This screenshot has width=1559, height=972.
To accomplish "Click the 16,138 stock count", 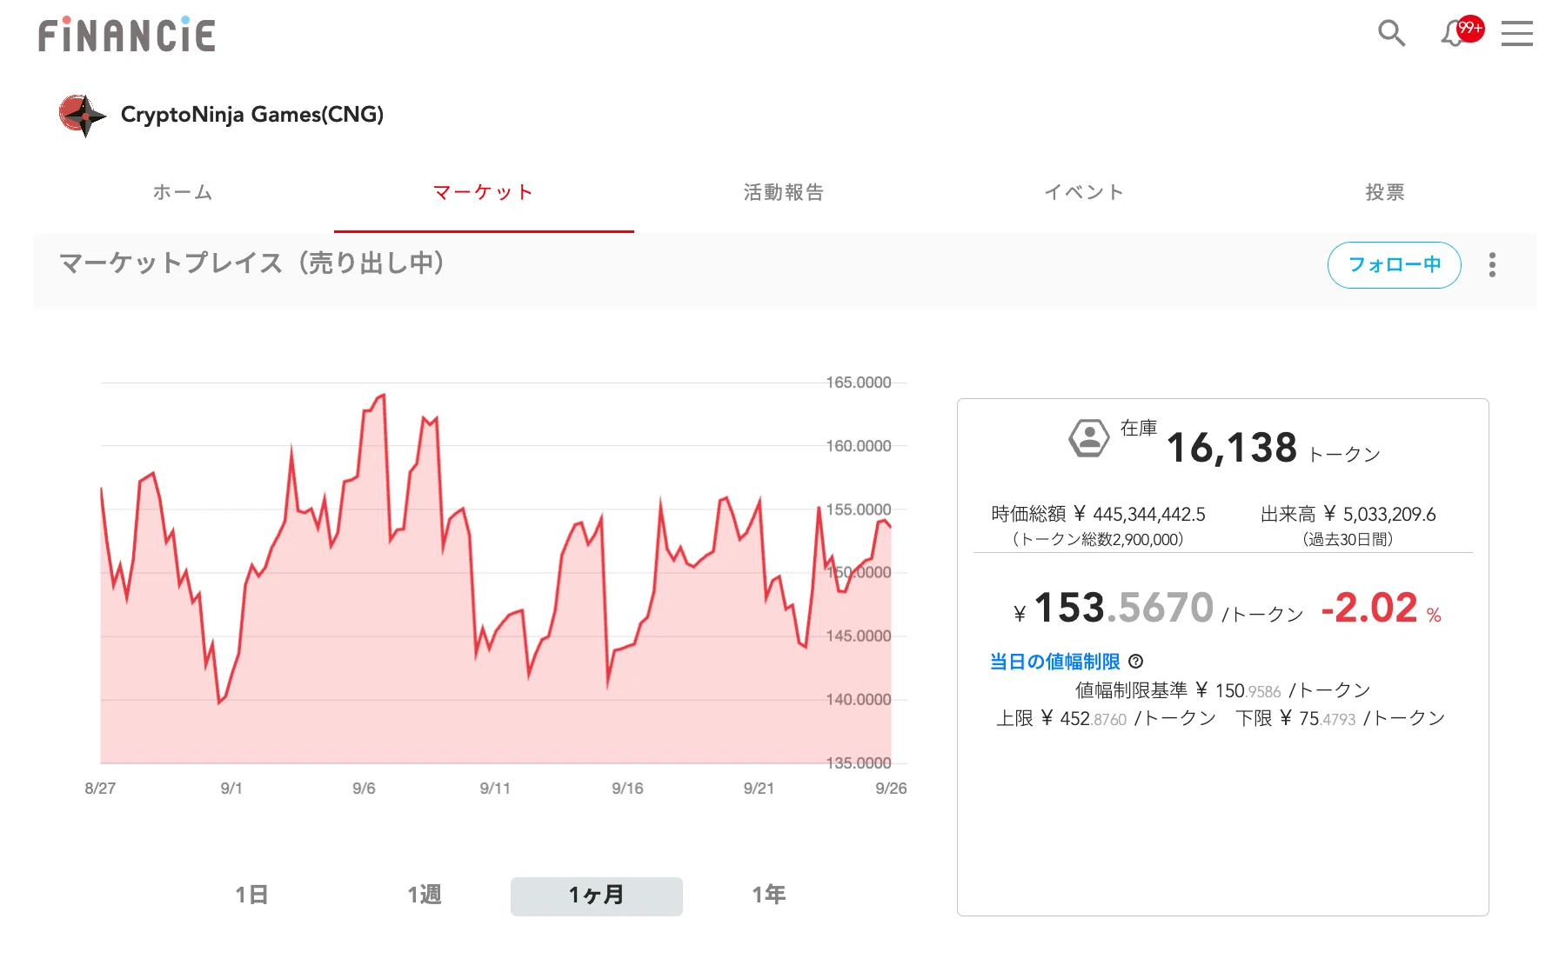I will tap(1231, 448).
